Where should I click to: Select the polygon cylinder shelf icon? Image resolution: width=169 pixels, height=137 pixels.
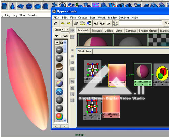click(4, 6)
